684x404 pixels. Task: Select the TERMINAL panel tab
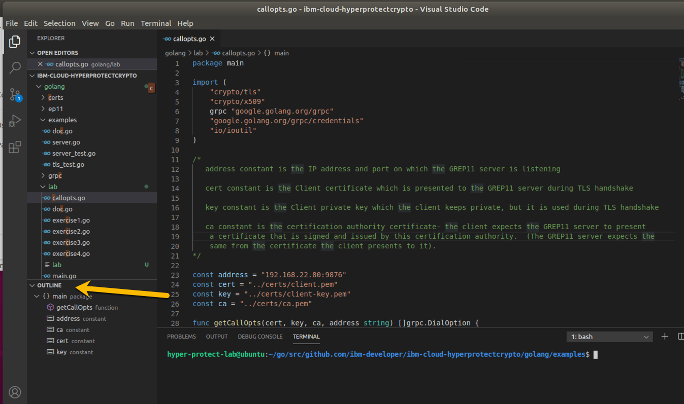(306, 337)
